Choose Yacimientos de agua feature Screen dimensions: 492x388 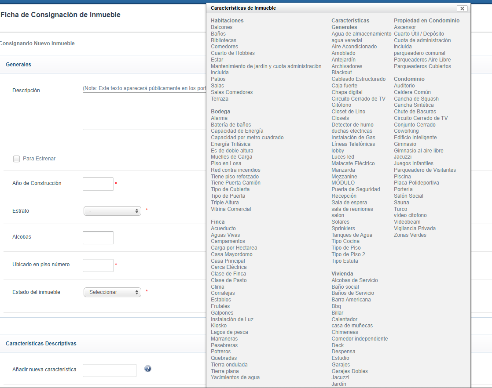(235, 377)
